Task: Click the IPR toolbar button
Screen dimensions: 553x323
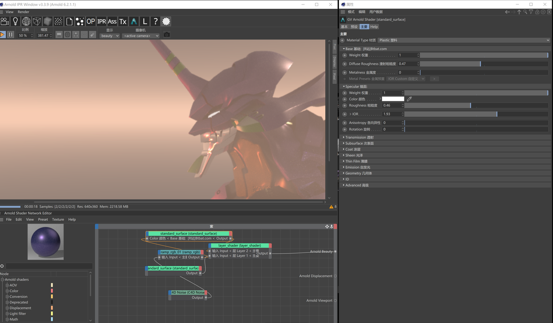Action: pos(102,21)
